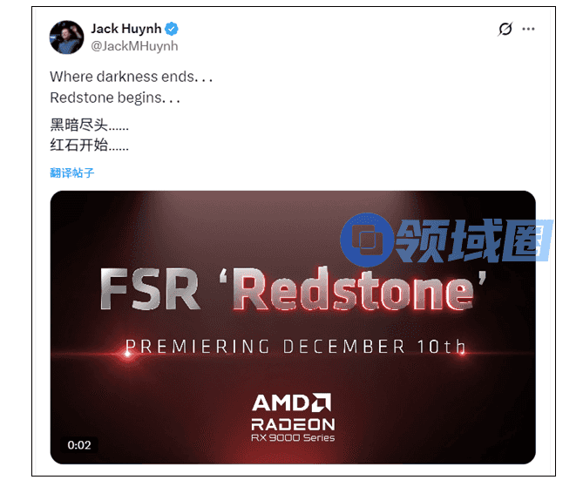This screenshot has width=583, height=480.
Task: Click the Jack Huynh display name
Action: click(126, 29)
